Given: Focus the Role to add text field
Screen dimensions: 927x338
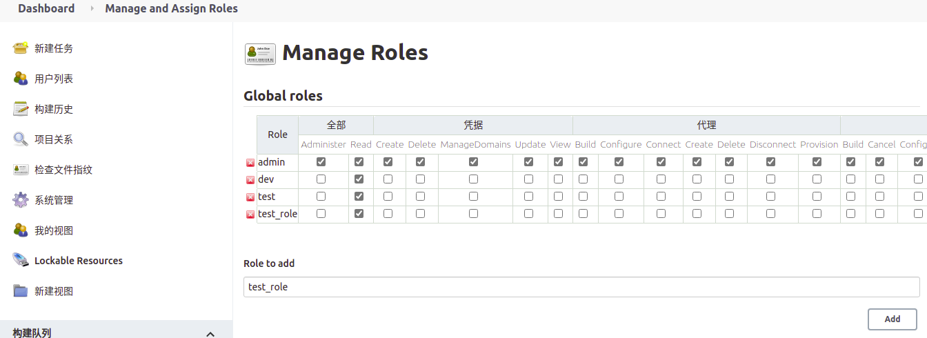Looking at the screenshot, I should coord(581,287).
